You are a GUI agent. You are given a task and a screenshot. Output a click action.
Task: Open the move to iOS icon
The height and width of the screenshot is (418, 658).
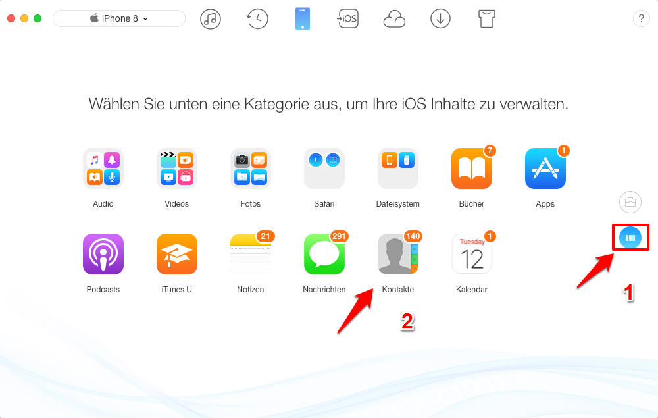348,19
